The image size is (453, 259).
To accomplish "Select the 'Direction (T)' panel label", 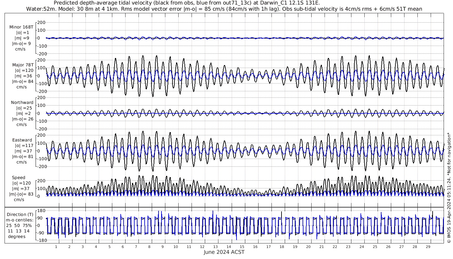I will (x=20, y=215).
